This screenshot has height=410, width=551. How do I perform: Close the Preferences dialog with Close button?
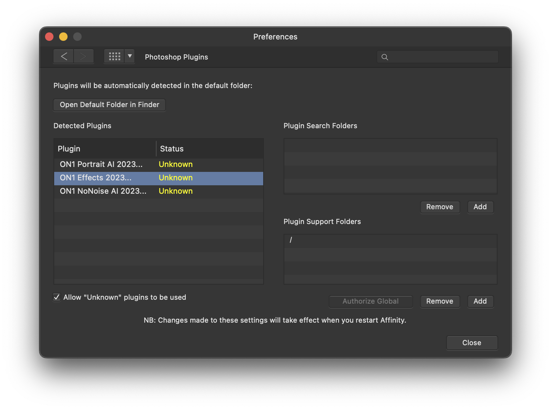[472, 343]
